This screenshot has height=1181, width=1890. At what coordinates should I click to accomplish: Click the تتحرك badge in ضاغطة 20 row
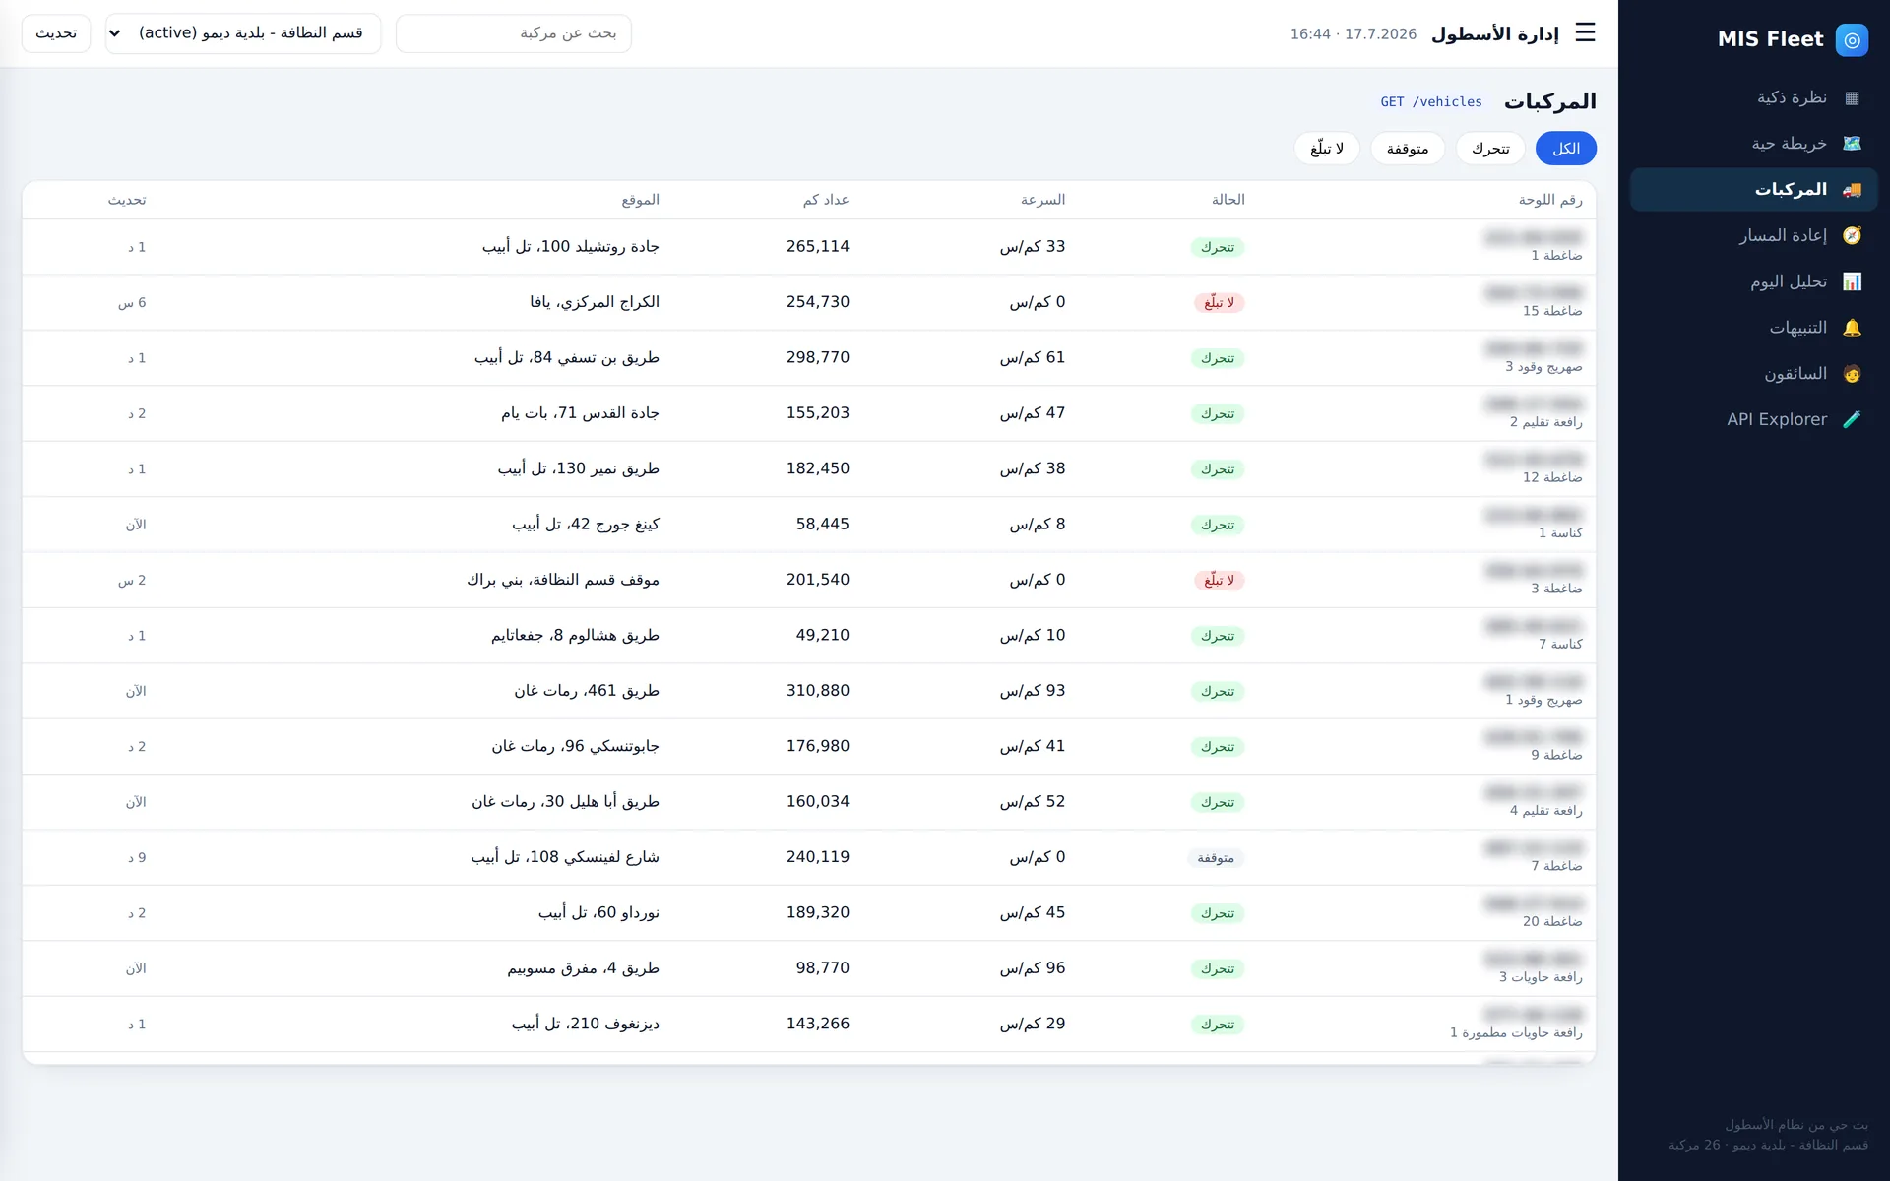[x=1218, y=913]
